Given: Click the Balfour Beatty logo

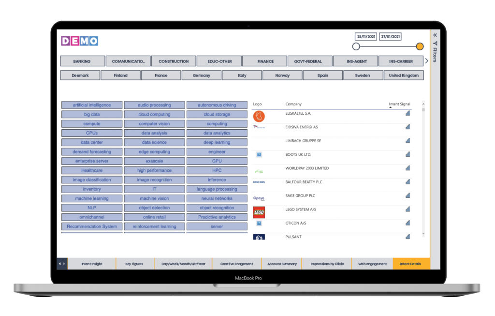Looking at the screenshot, I should [259, 182].
